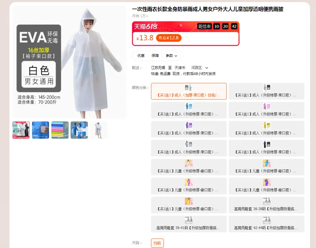Choose the children's white raincoat swatch

coord(189,167)
